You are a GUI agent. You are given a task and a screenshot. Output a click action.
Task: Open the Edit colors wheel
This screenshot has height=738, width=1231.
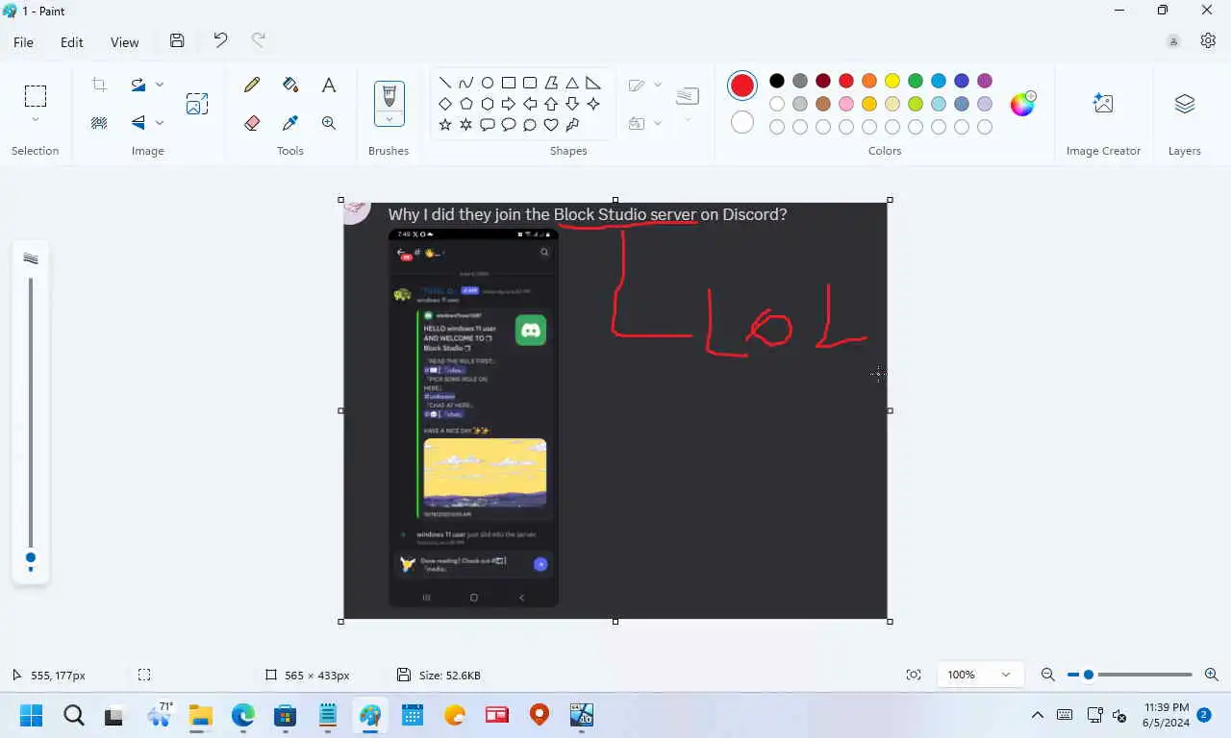[x=1022, y=104]
